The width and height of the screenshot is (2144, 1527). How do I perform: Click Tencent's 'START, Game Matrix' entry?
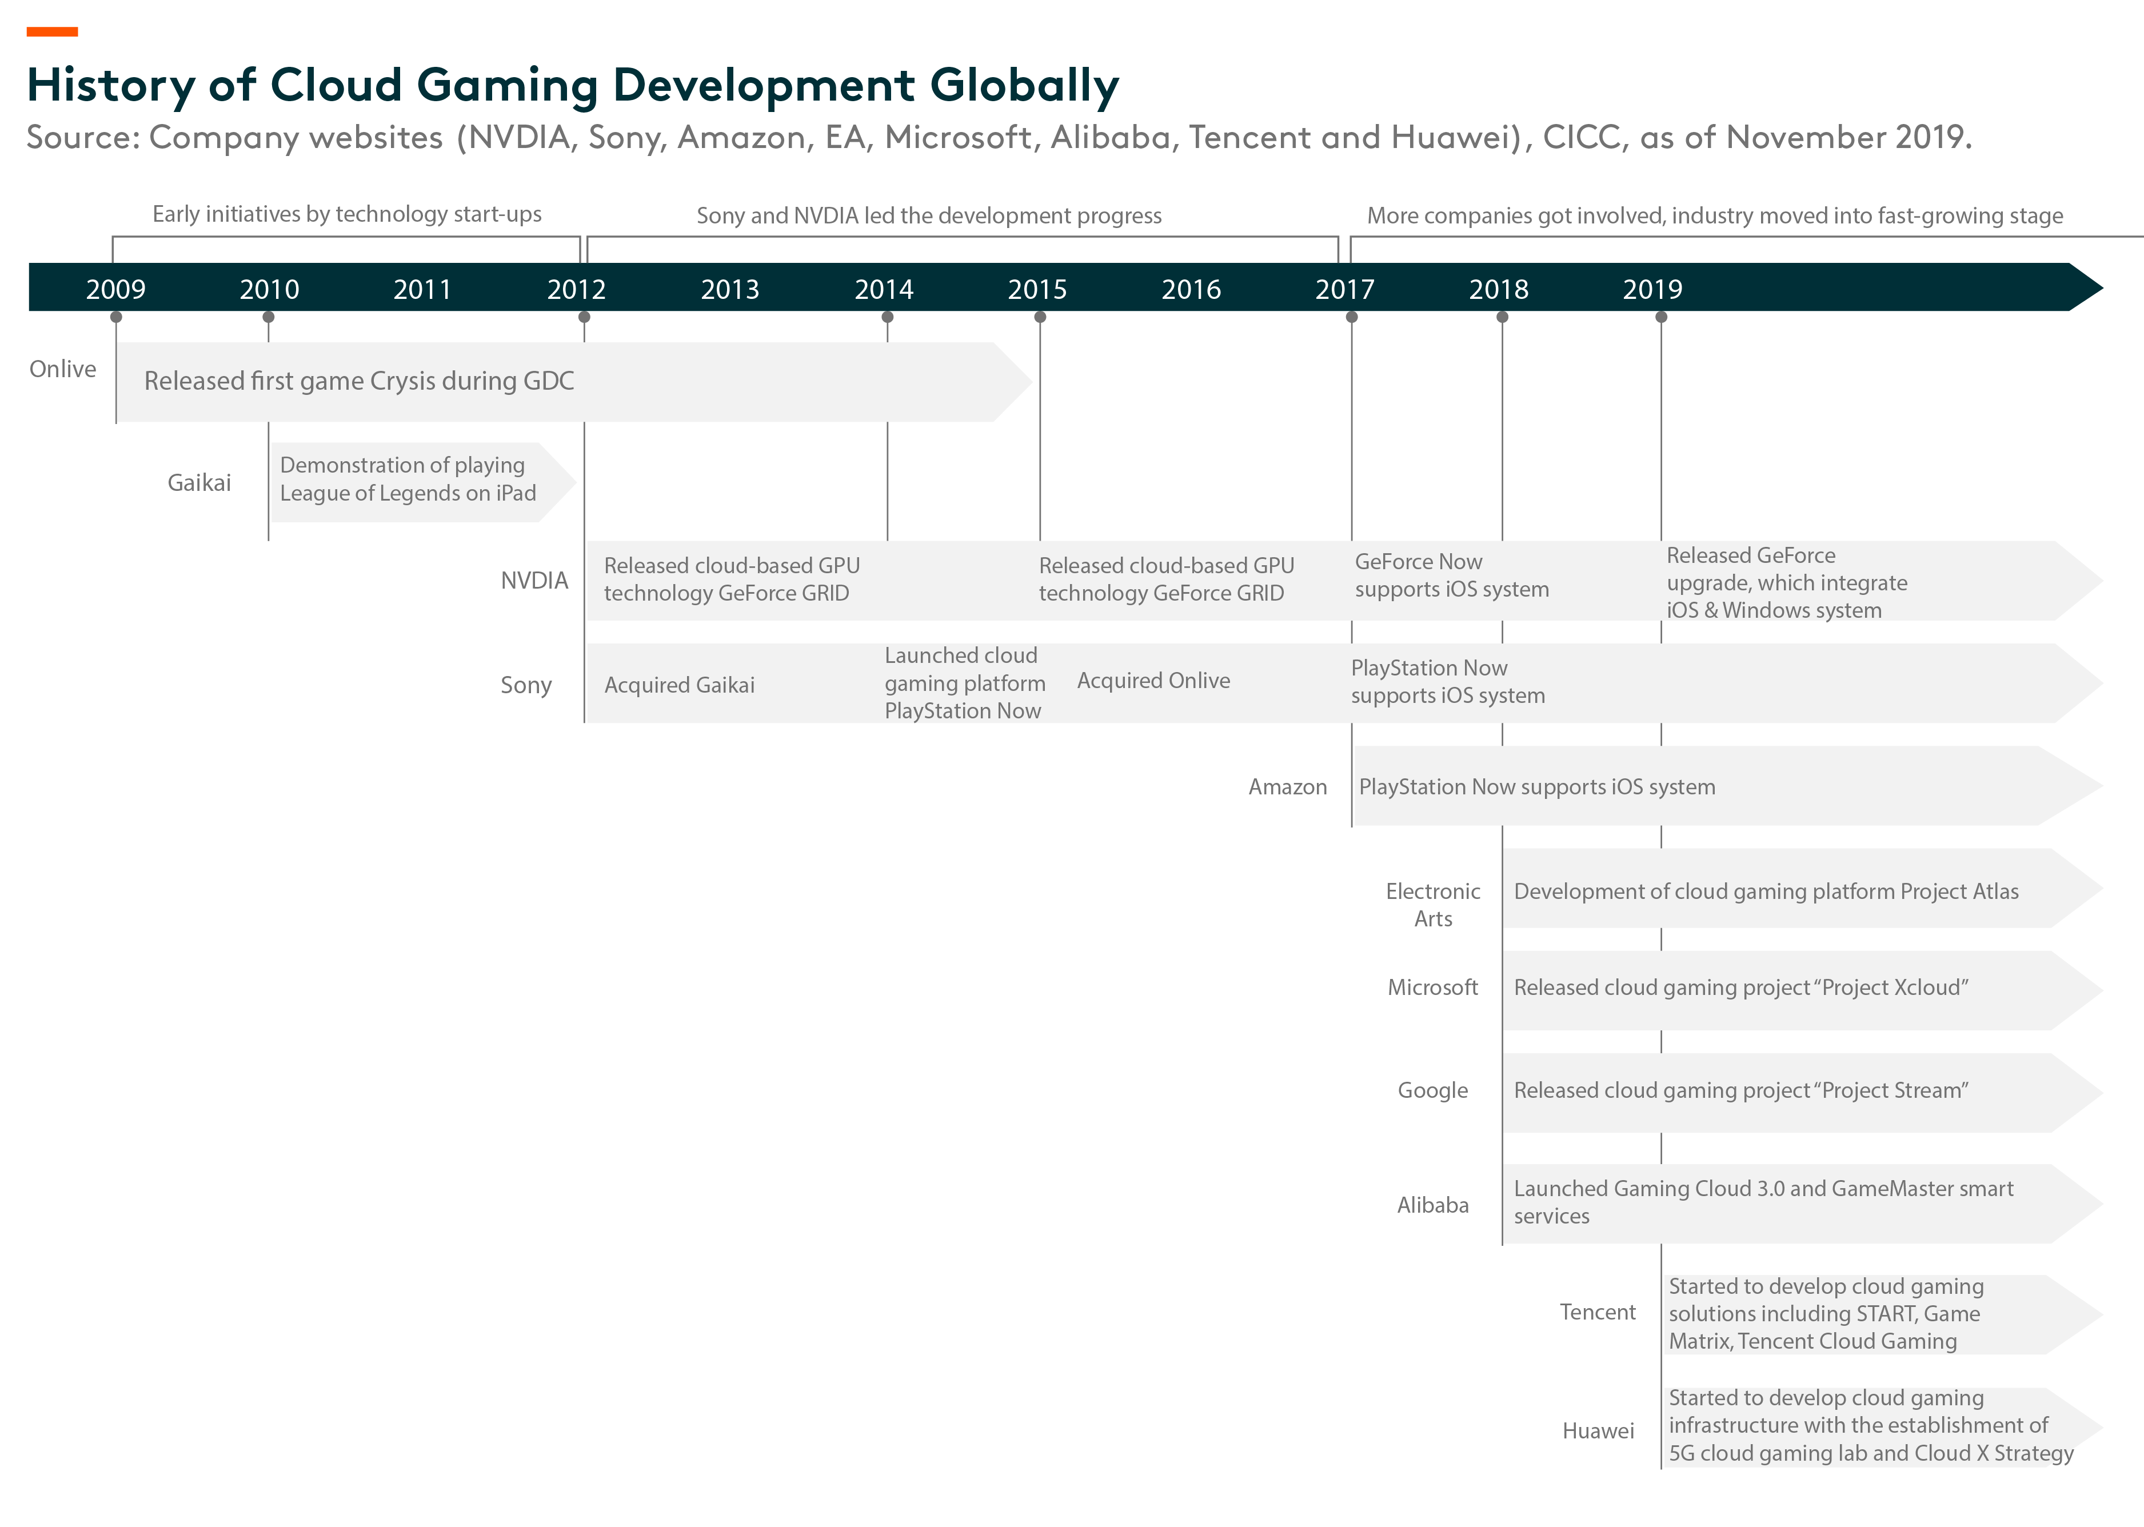[1825, 1314]
